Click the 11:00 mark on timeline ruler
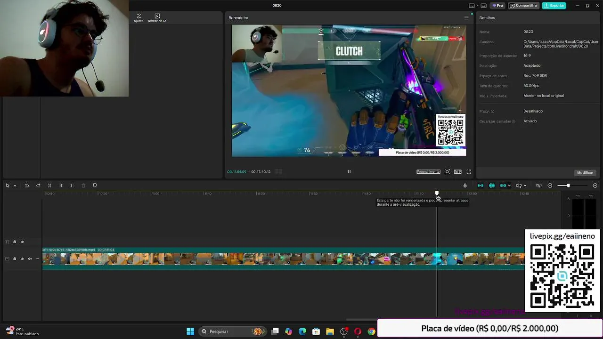Screen dimensions: 603x339 (x=155, y=194)
